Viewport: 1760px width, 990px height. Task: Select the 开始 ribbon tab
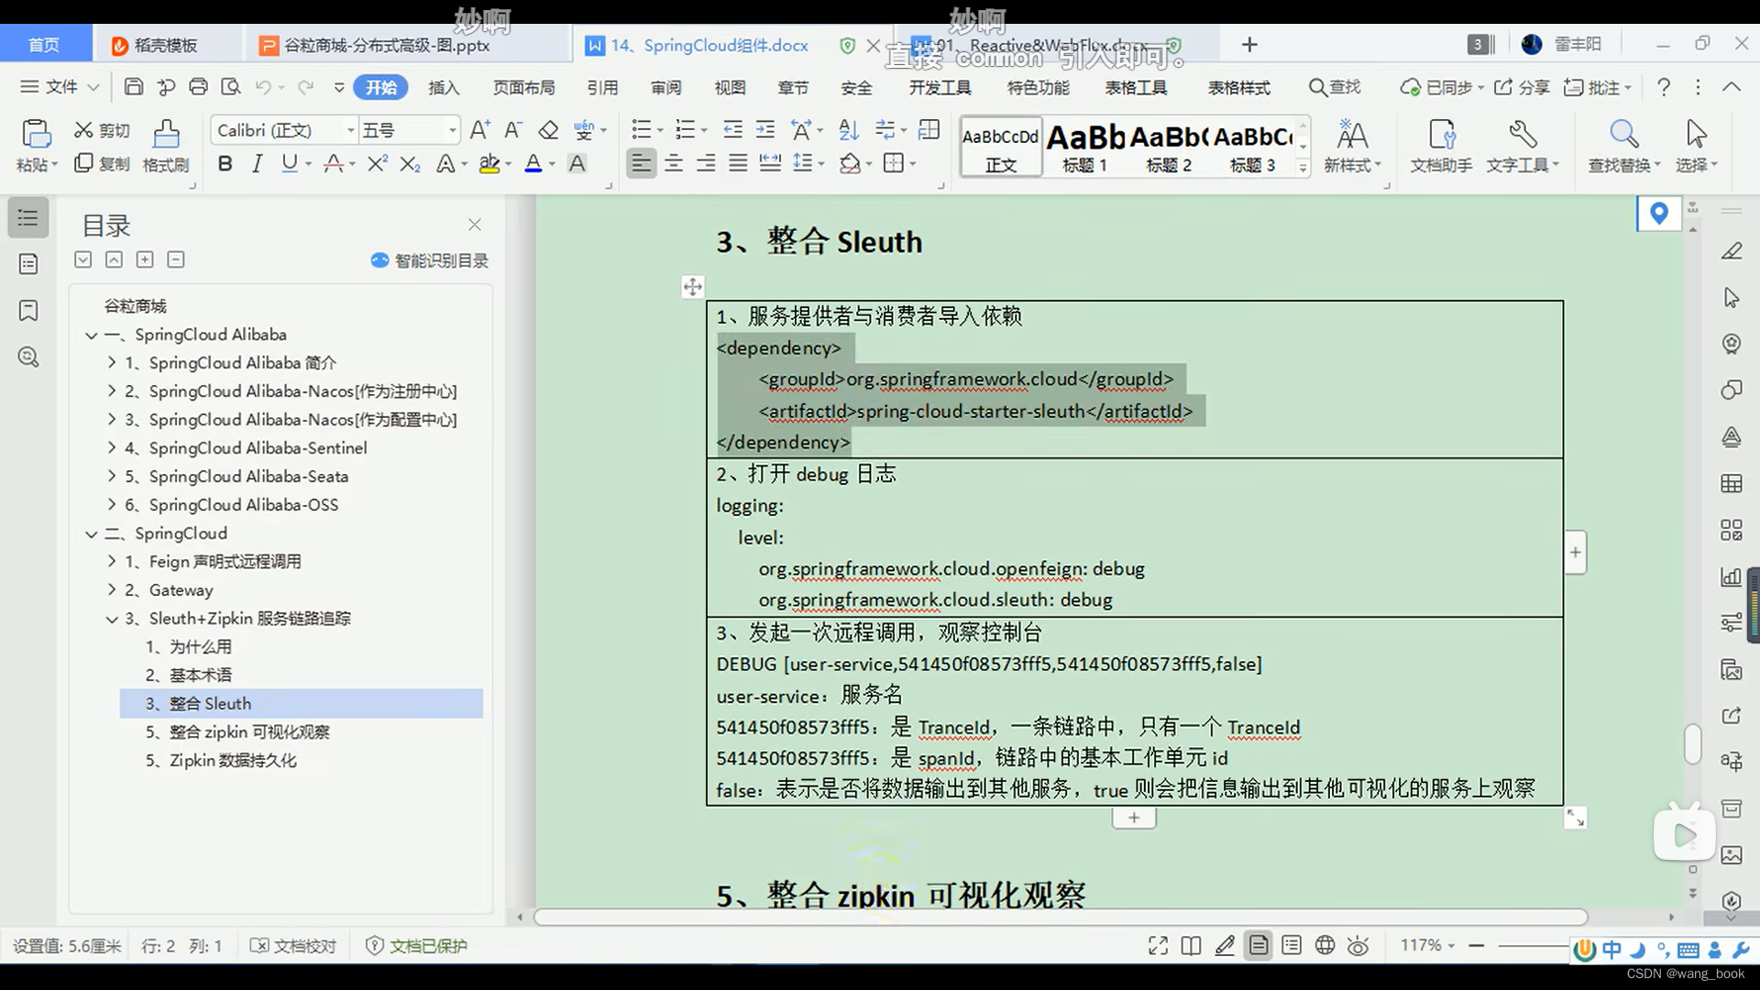click(x=380, y=87)
